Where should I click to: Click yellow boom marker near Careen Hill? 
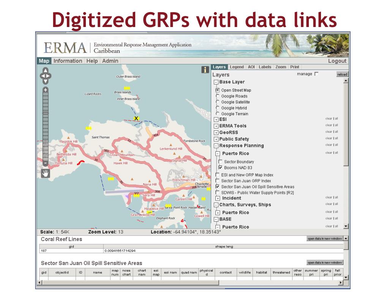pos(203,198)
